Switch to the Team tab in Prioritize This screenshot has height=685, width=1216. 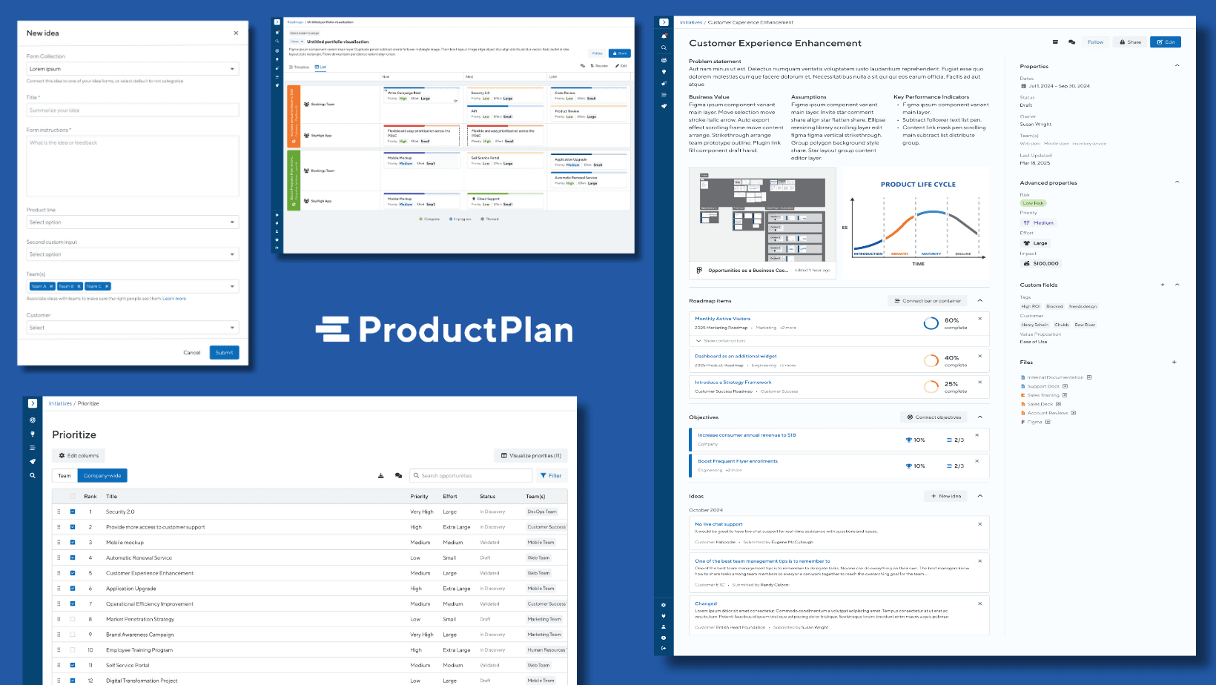[x=65, y=476]
